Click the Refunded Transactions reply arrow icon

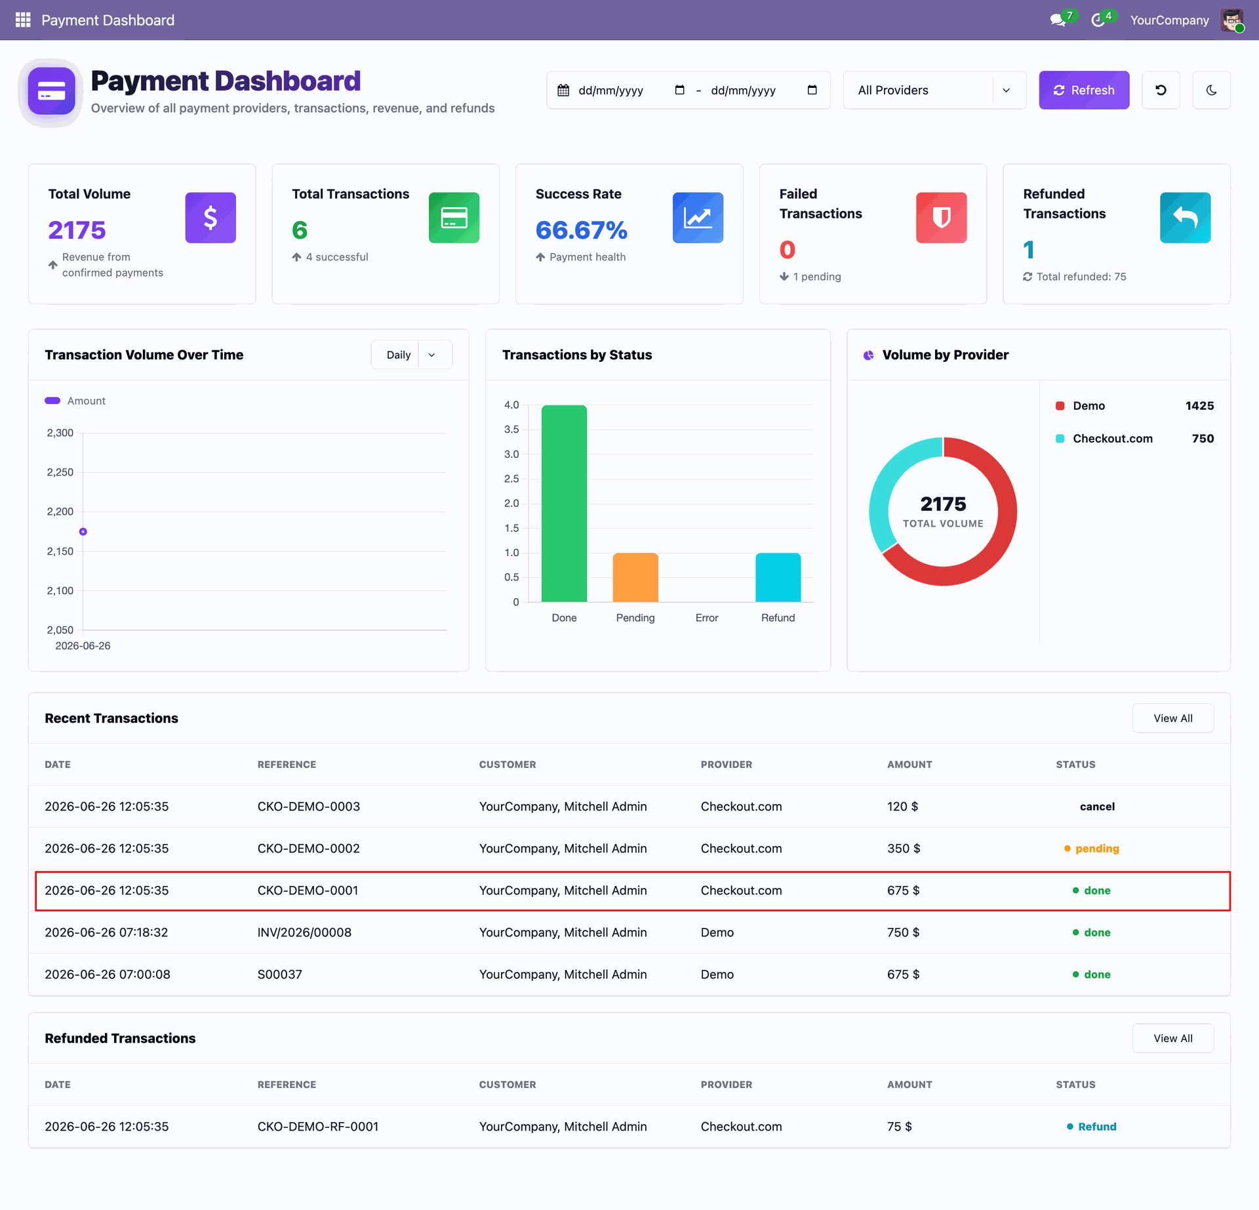coord(1185,218)
